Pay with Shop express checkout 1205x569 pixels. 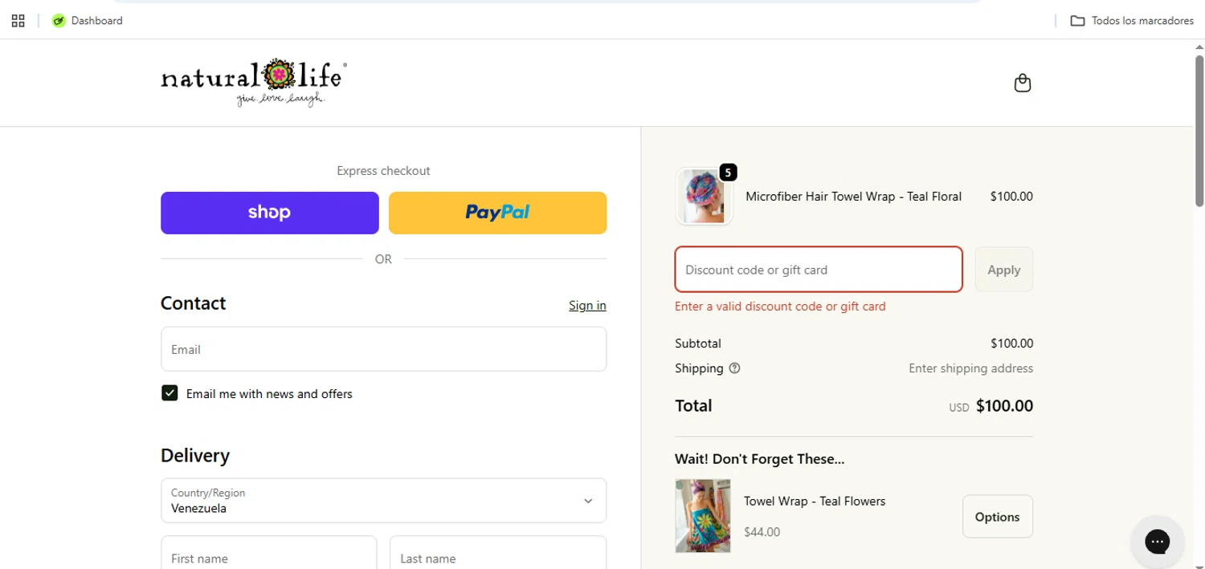pyautogui.click(x=269, y=213)
